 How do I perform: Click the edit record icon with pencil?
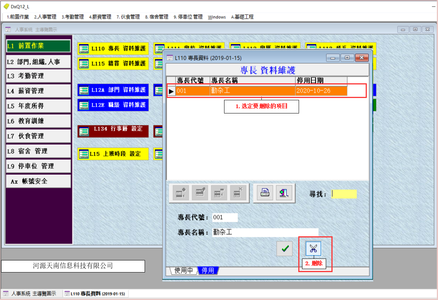coord(200,193)
